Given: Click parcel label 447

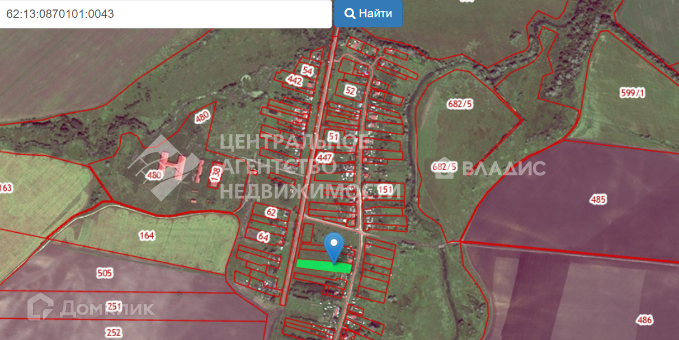Looking at the screenshot, I should 324,157.
